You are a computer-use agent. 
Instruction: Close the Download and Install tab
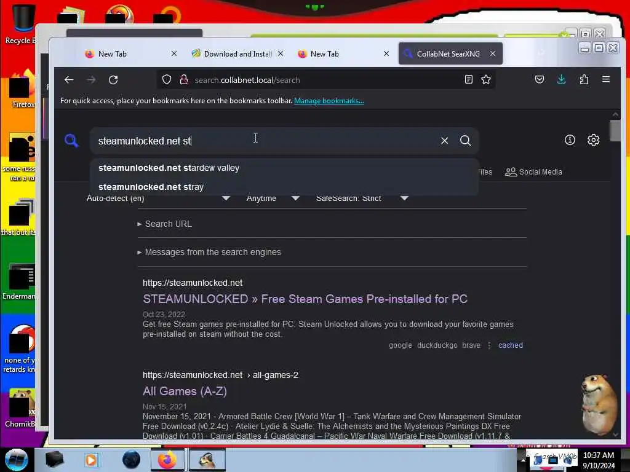[281, 53]
